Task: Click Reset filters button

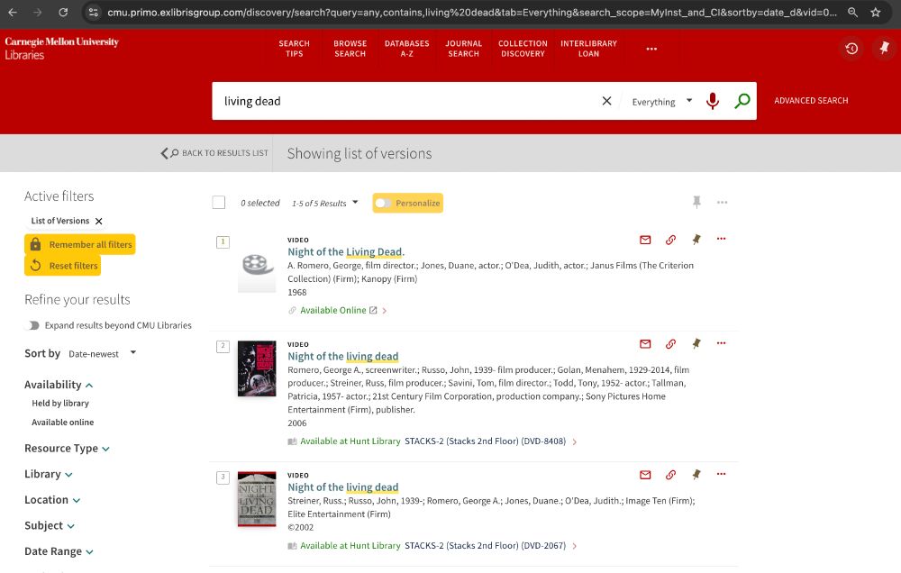Action: (x=63, y=266)
